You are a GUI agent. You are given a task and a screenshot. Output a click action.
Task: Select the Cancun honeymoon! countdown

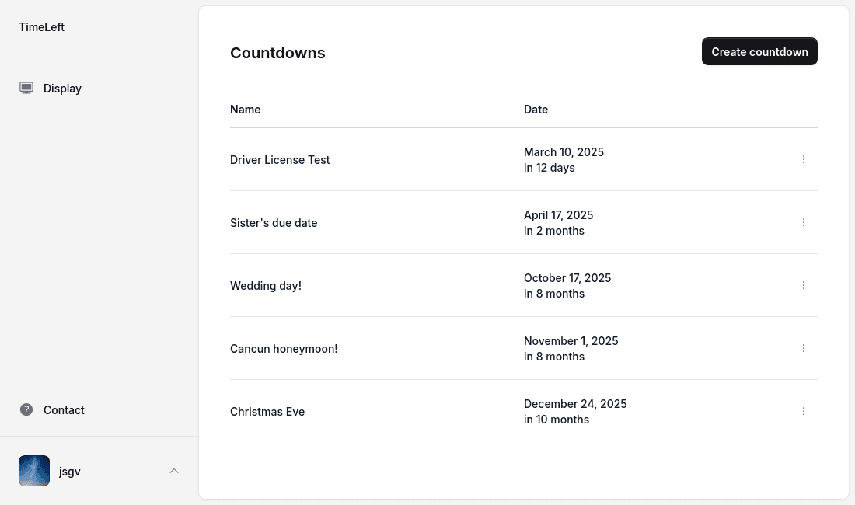284,349
